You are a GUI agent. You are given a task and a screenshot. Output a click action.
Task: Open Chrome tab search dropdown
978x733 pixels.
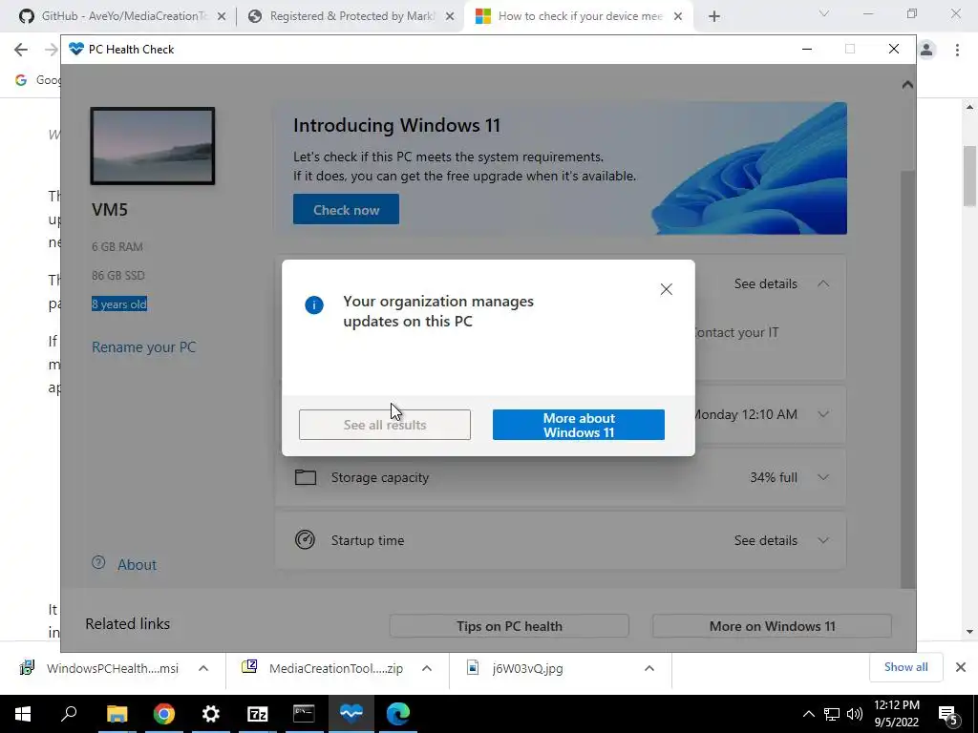pos(824,13)
